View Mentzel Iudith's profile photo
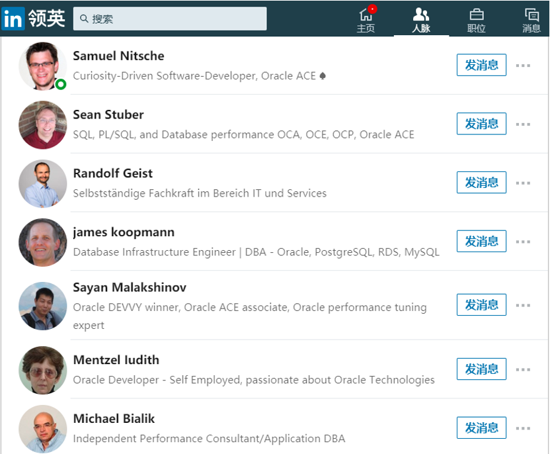Image resolution: width=550 pixels, height=454 pixels. coord(42,370)
